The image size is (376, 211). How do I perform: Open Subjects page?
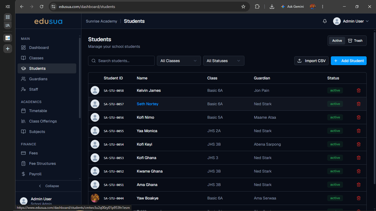tap(47, 132)
